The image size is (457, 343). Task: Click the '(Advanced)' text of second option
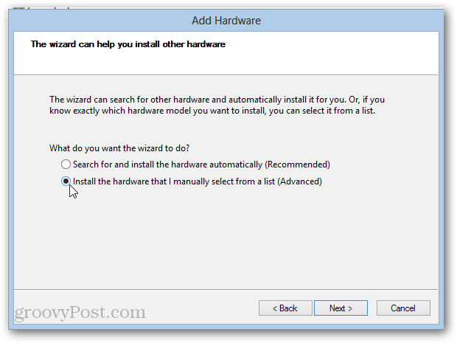coord(299,181)
